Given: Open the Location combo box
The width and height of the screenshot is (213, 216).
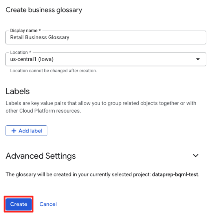Looking at the screenshot, I should tap(106, 59).
